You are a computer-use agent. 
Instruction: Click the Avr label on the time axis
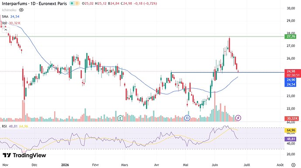coord(157,165)
